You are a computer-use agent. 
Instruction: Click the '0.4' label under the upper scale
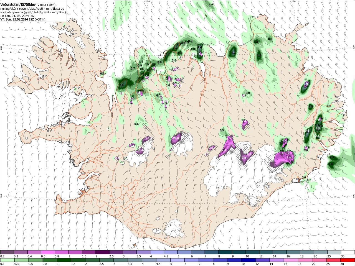(x=30, y=256)
